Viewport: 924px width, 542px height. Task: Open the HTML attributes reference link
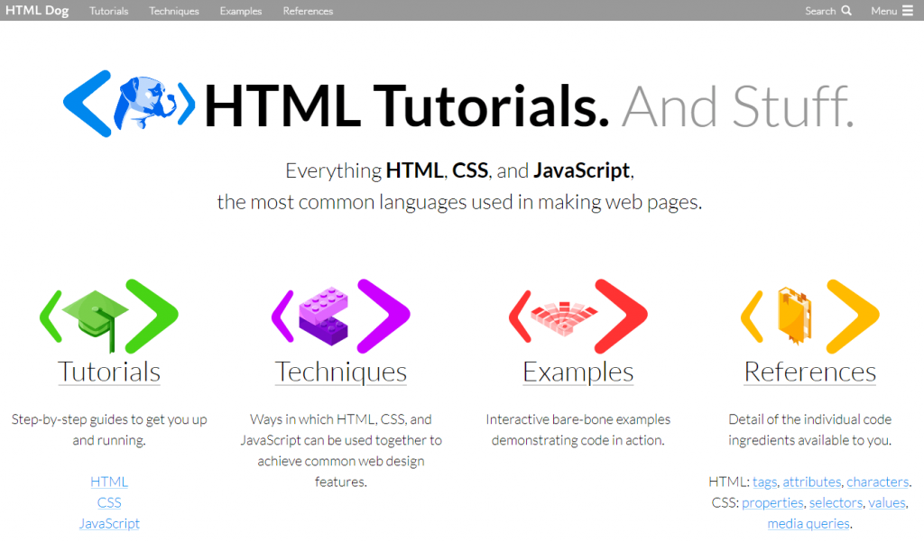point(811,482)
